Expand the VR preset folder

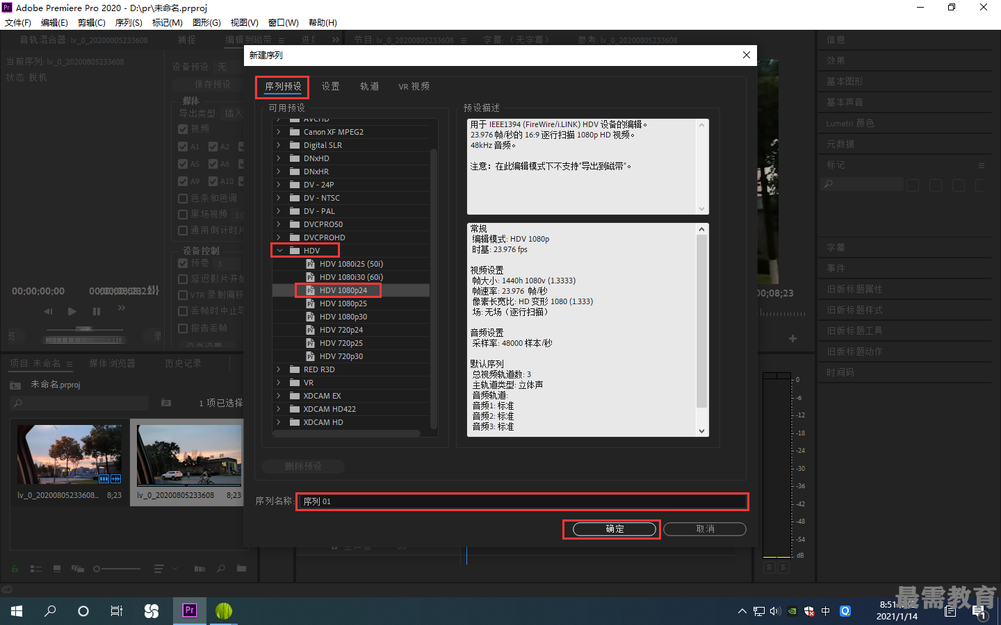point(279,383)
